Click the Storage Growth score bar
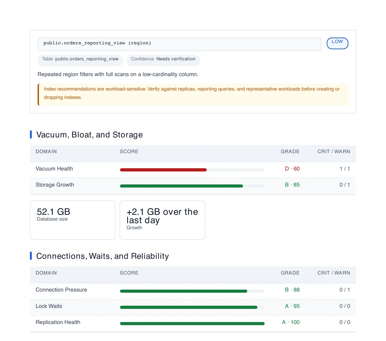 192,186
